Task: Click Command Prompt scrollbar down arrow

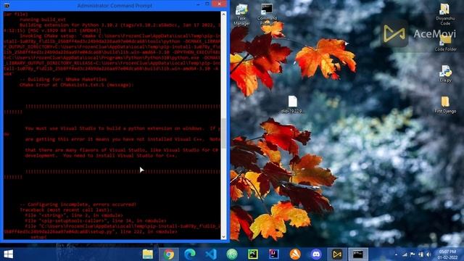Action: [x=223, y=237]
